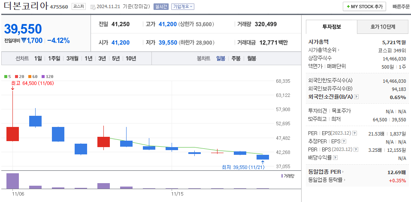The height and width of the screenshot is (202, 411).
Task: Select the 5년 line chart
Action: (115, 58)
